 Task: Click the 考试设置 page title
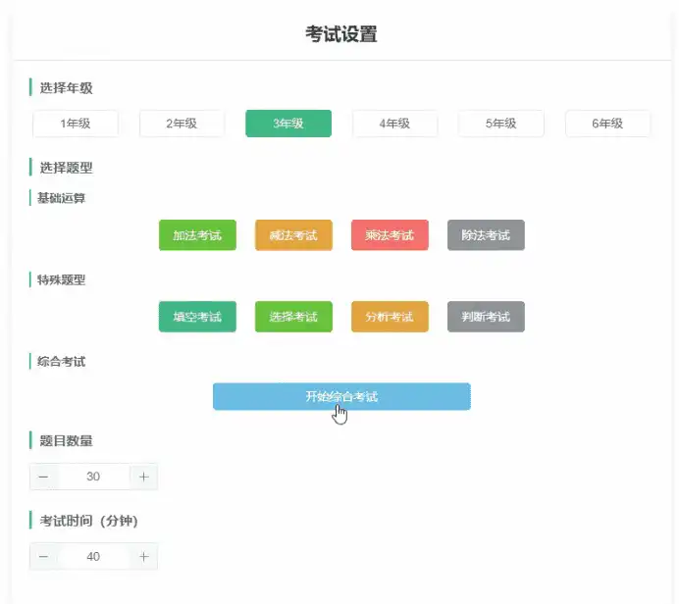pos(341,34)
